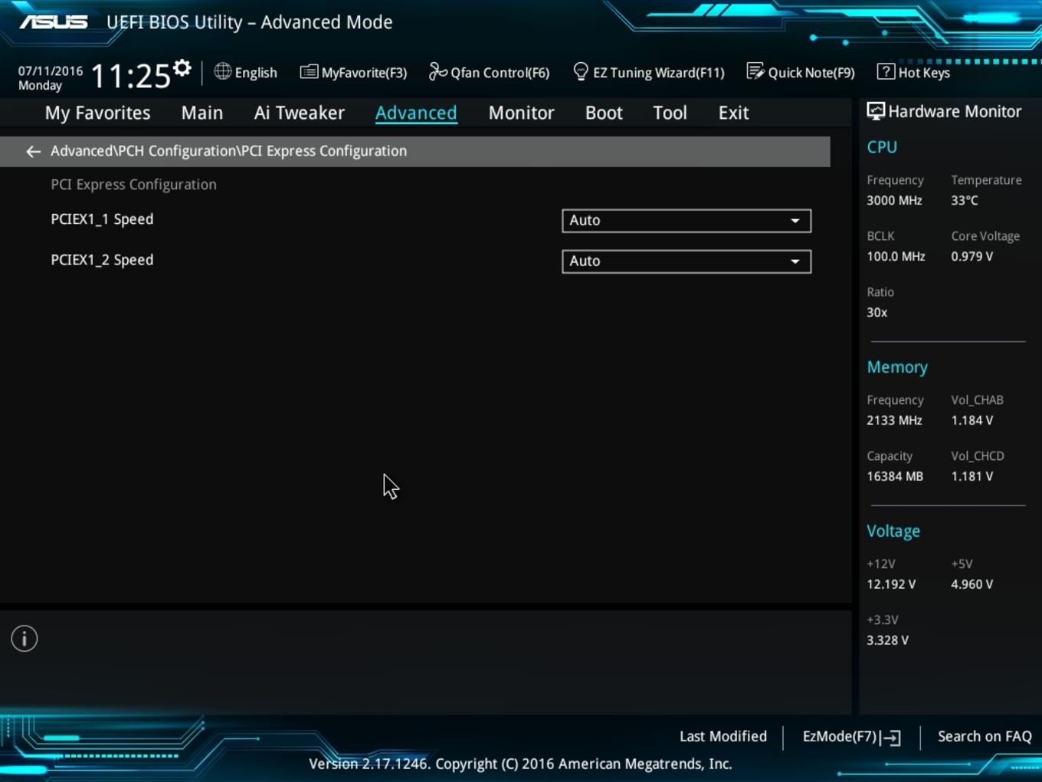The width and height of the screenshot is (1042, 782).
Task: Click +5V value 4.960 V
Action: (972, 585)
